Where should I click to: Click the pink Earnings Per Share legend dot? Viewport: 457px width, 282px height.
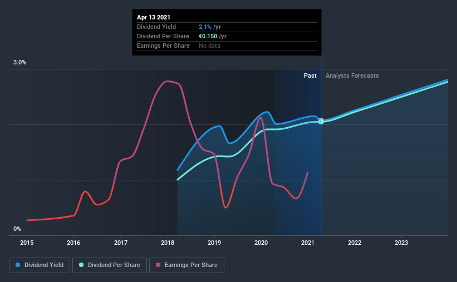point(158,265)
